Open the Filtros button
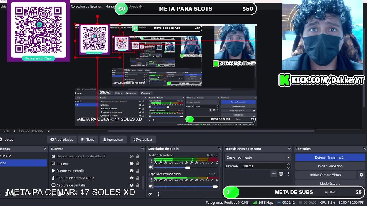The image size is (367, 206). tap(88, 140)
